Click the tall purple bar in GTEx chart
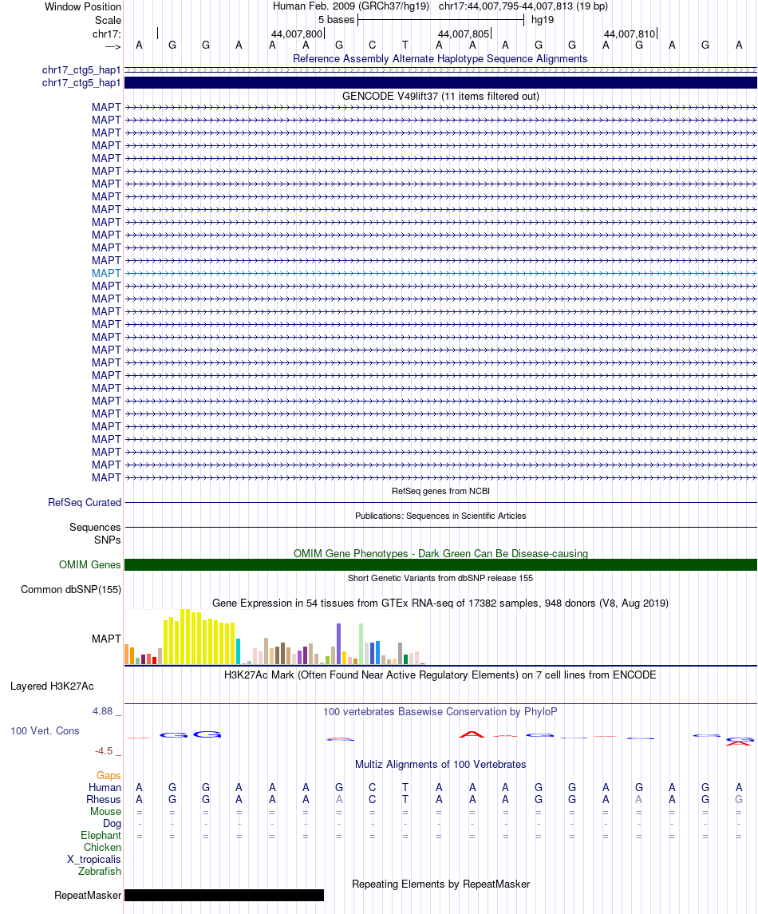The width and height of the screenshot is (758, 914). pyautogui.click(x=338, y=644)
